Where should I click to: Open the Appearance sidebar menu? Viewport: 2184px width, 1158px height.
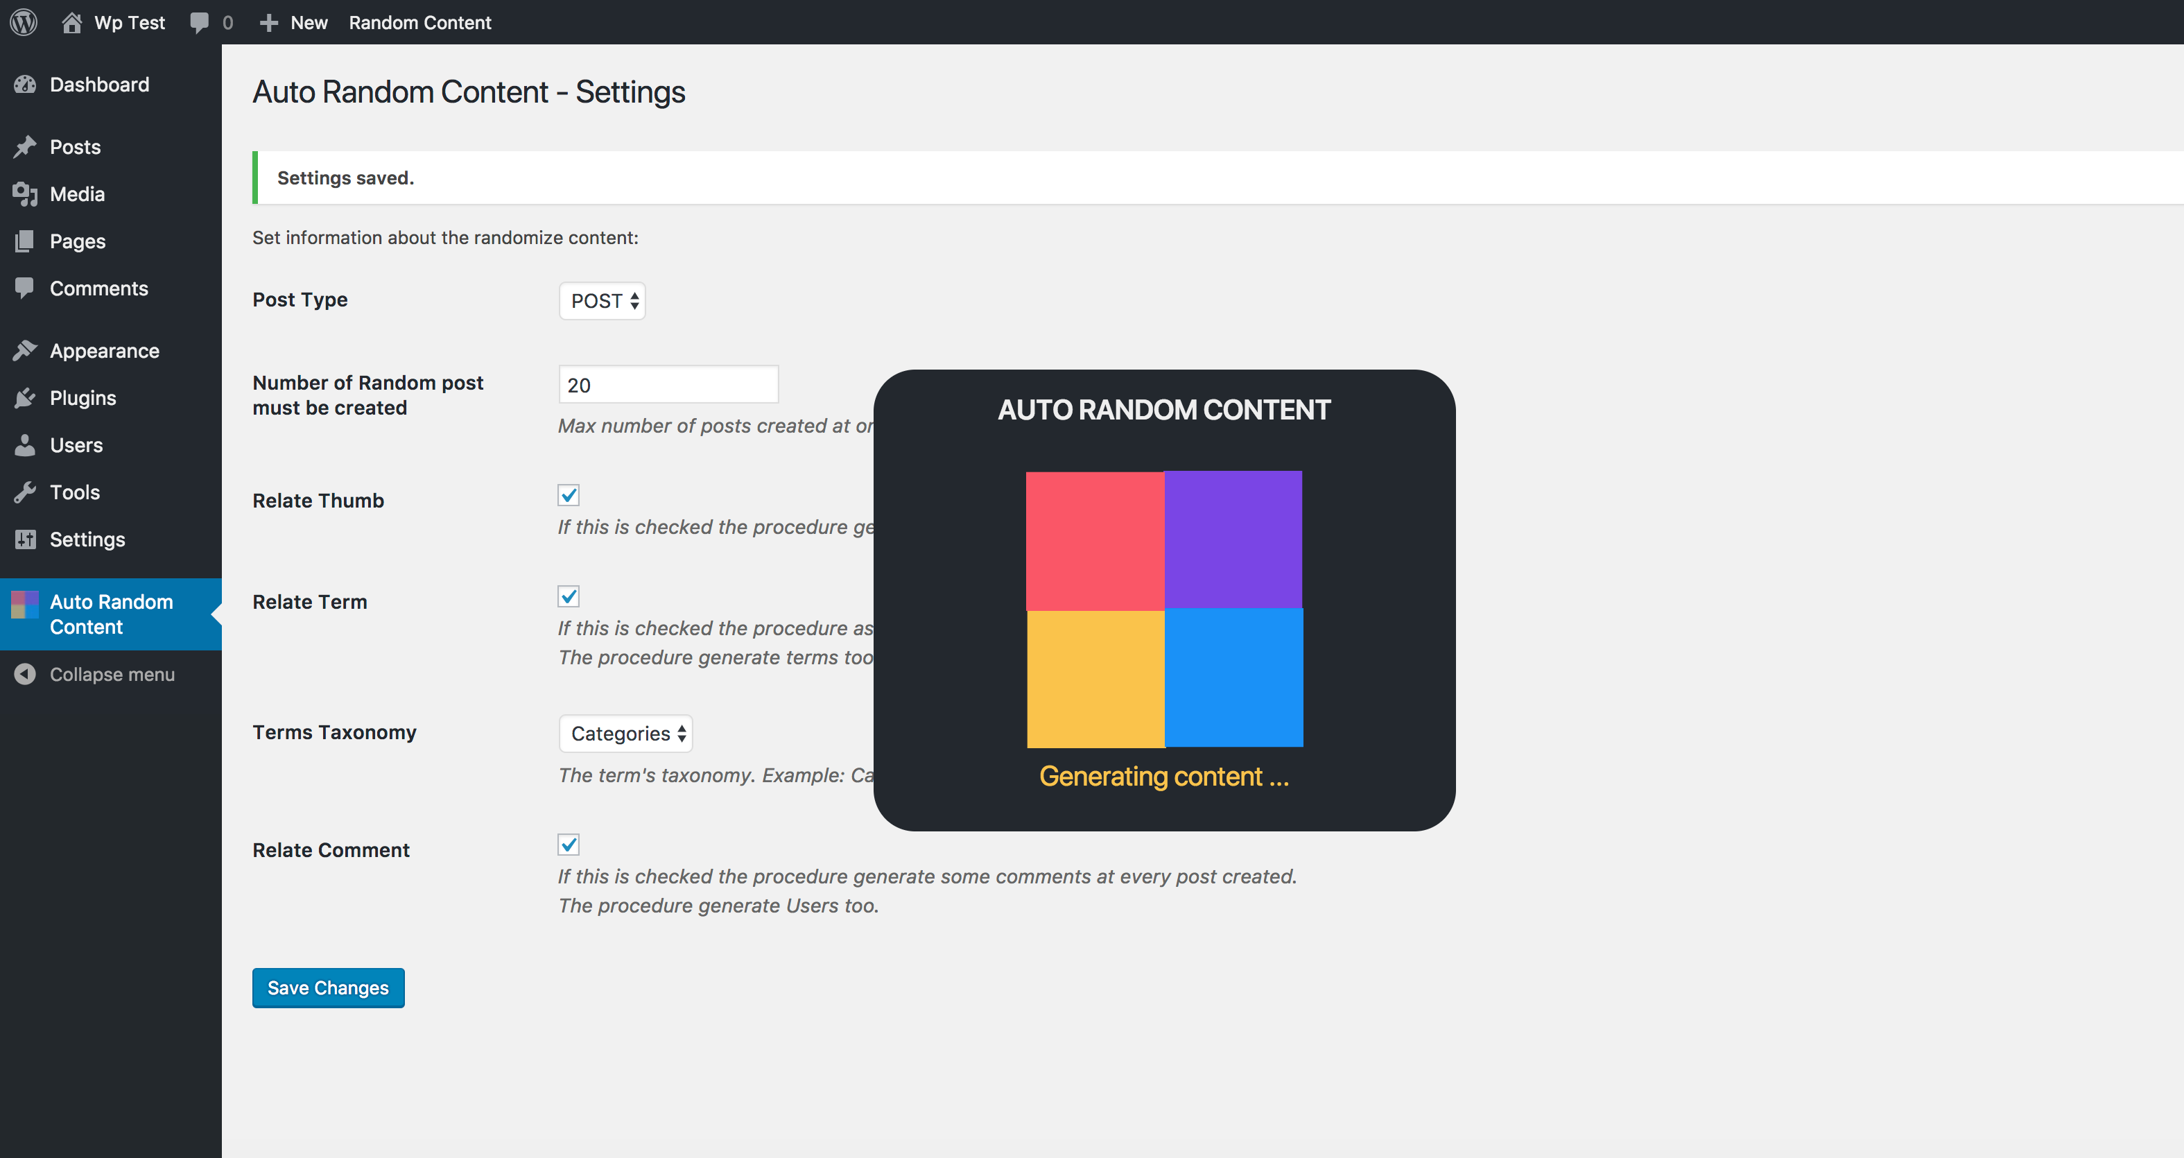pyautogui.click(x=103, y=351)
